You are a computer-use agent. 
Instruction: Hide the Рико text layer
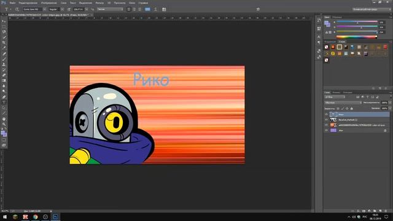point(326,115)
